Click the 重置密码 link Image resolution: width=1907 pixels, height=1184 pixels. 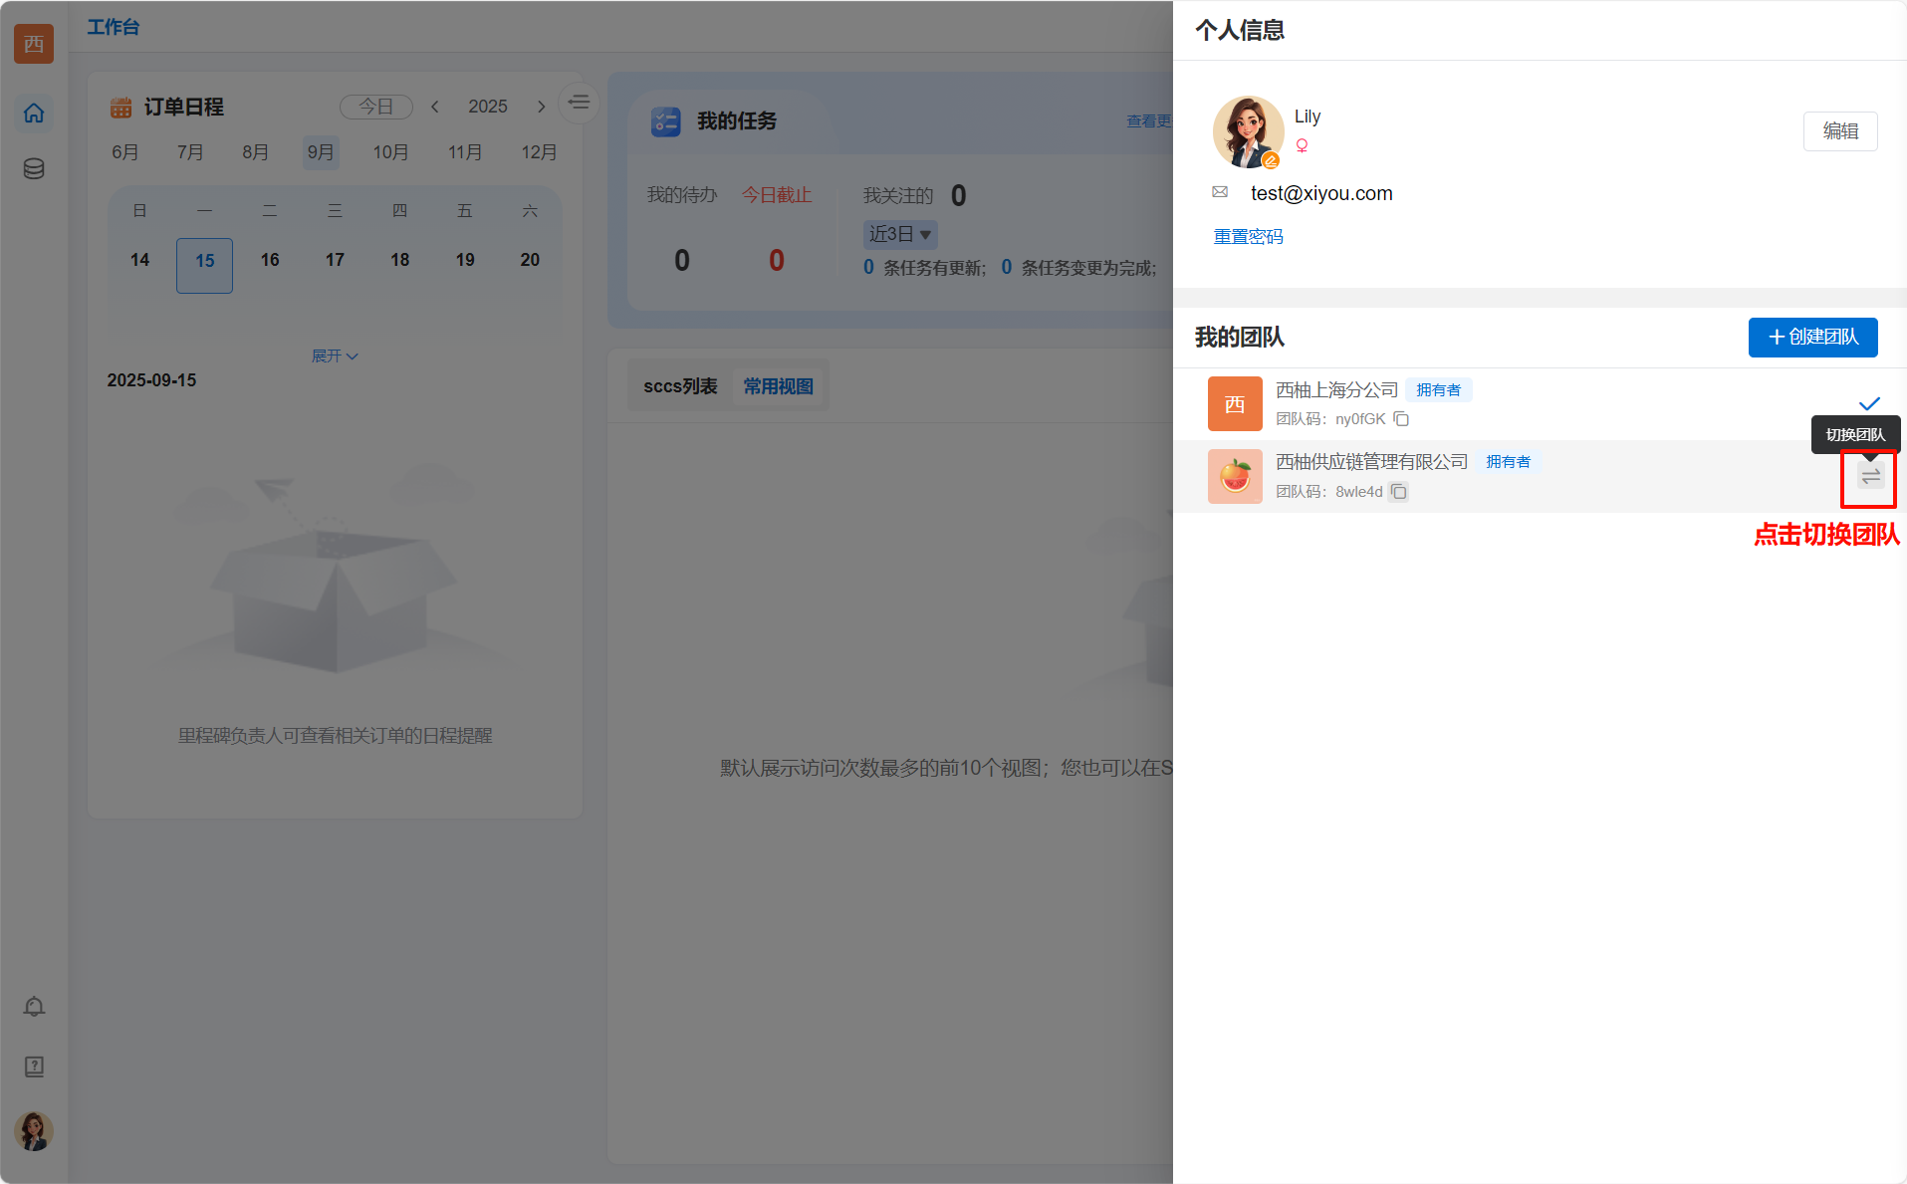[x=1248, y=237]
